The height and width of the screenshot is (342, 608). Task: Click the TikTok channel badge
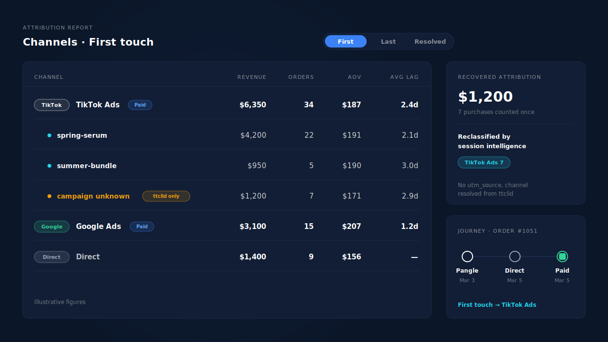click(x=52, y=105)
